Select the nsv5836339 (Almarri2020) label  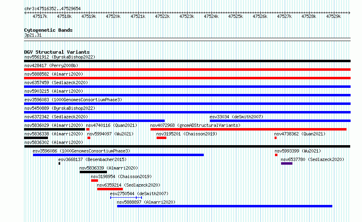click(109, 168)
